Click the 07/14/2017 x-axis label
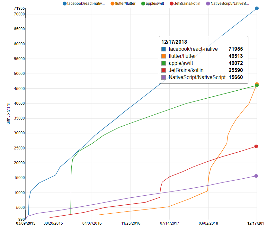Viewport: 267px width, 232px height. click(170, 223)
